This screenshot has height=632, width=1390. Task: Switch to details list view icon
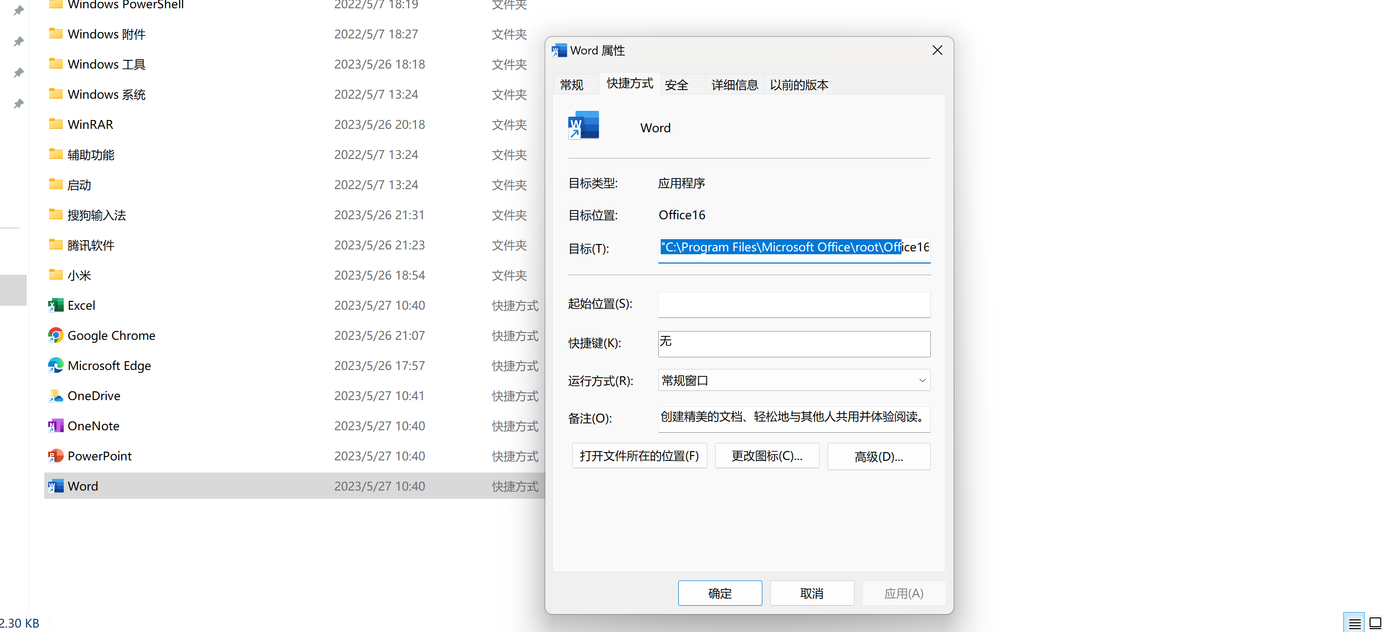(x=1354, y=623)
